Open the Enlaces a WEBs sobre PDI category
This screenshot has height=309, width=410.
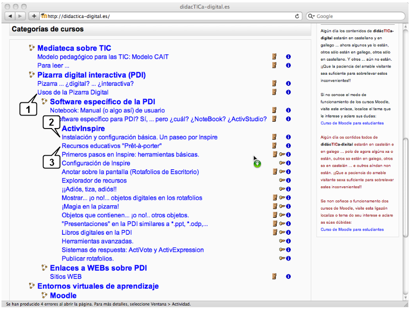click(x=98, y=268)
